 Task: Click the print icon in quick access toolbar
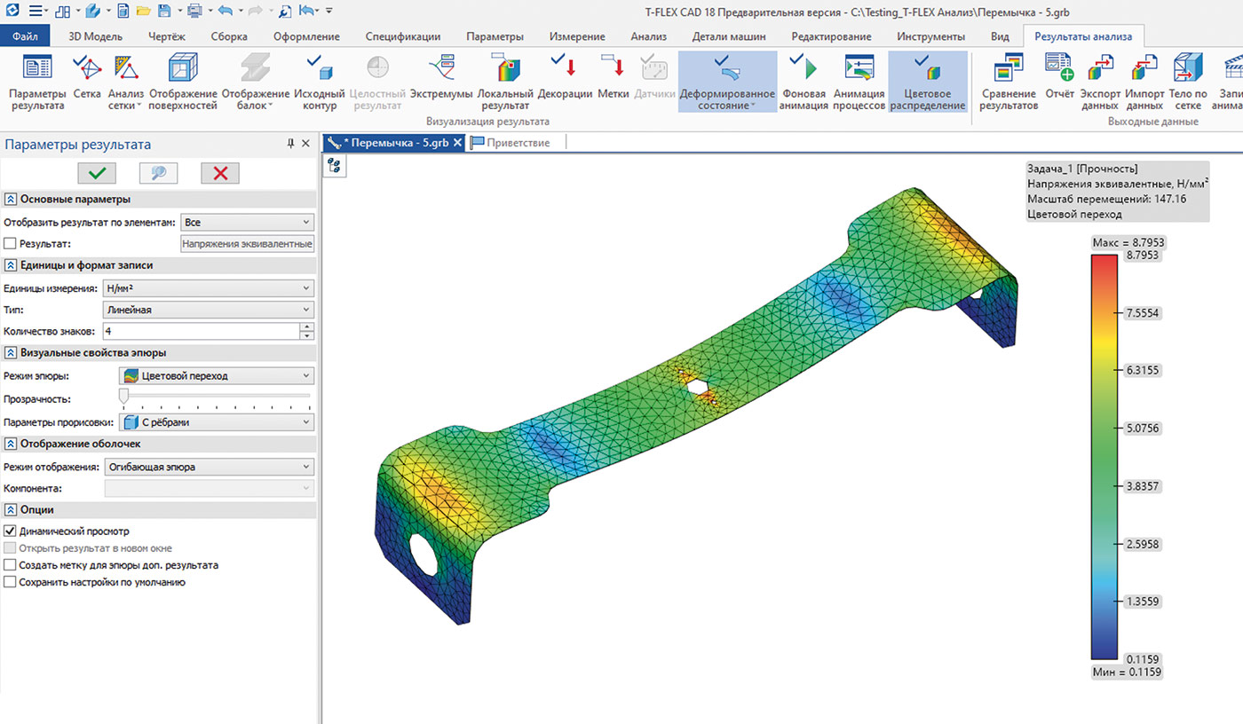click(193, 12)
